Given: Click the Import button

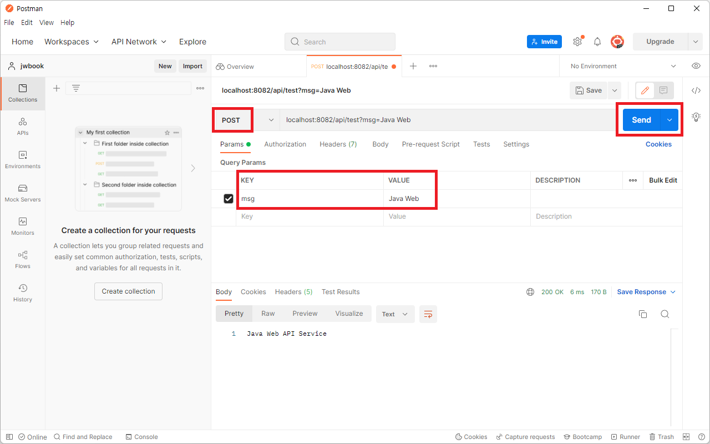Looking at the screenshot, I should [x=192, y=66].
